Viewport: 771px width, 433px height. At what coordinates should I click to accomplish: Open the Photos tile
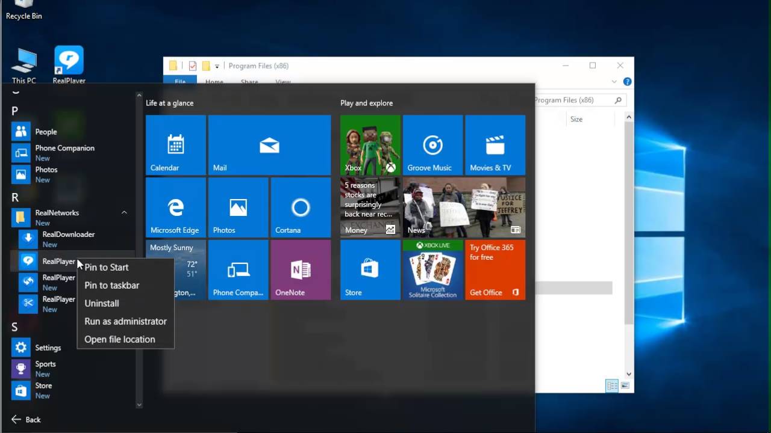click(238, 207)
